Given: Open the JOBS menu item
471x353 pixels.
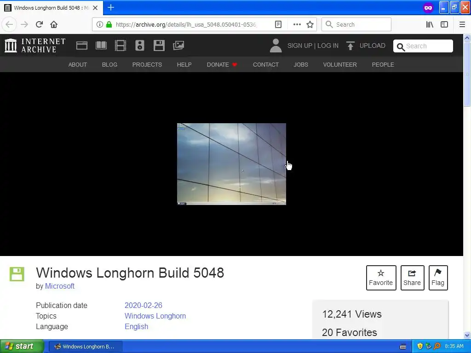Looking at the screenshot, I should [x=301, y=64].
